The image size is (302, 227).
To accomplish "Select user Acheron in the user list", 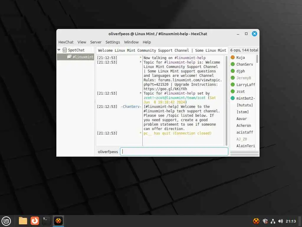I will 244,125.
